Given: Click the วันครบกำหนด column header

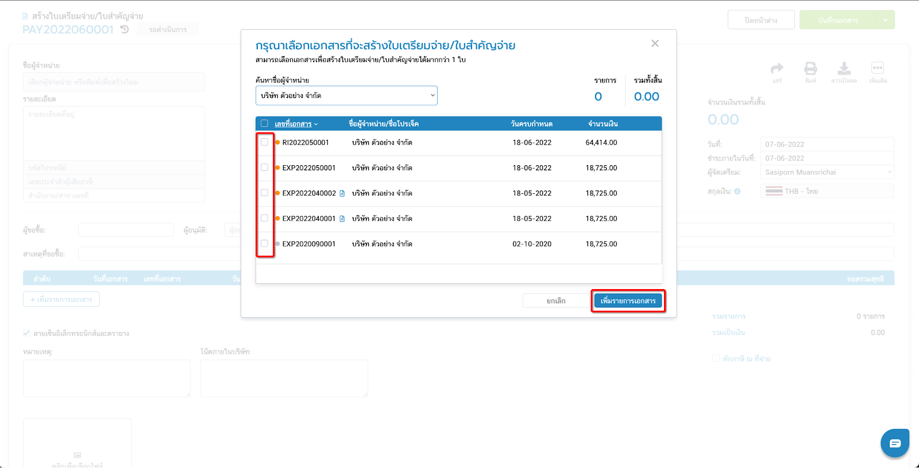Looking at the screenshot, I should (531, 124).
